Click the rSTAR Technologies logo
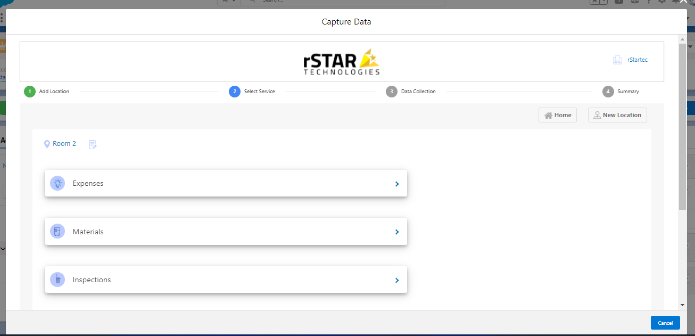Image resolution: width=695 pixels, height=336 pixels. [341, 60]
